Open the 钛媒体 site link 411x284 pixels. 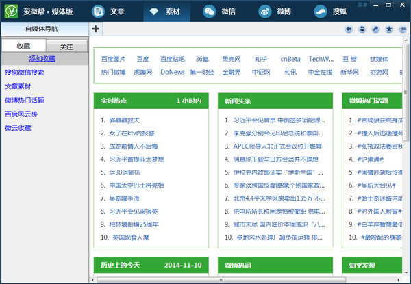tap(379, 59)
